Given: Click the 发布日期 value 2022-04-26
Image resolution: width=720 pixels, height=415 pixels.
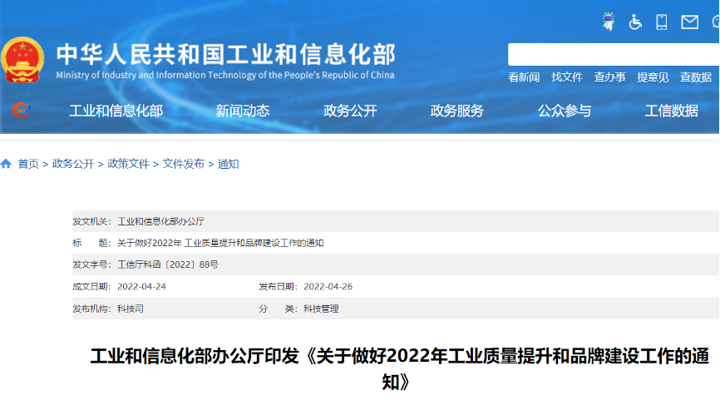Looking at the screenshot, I should (328, 286).
